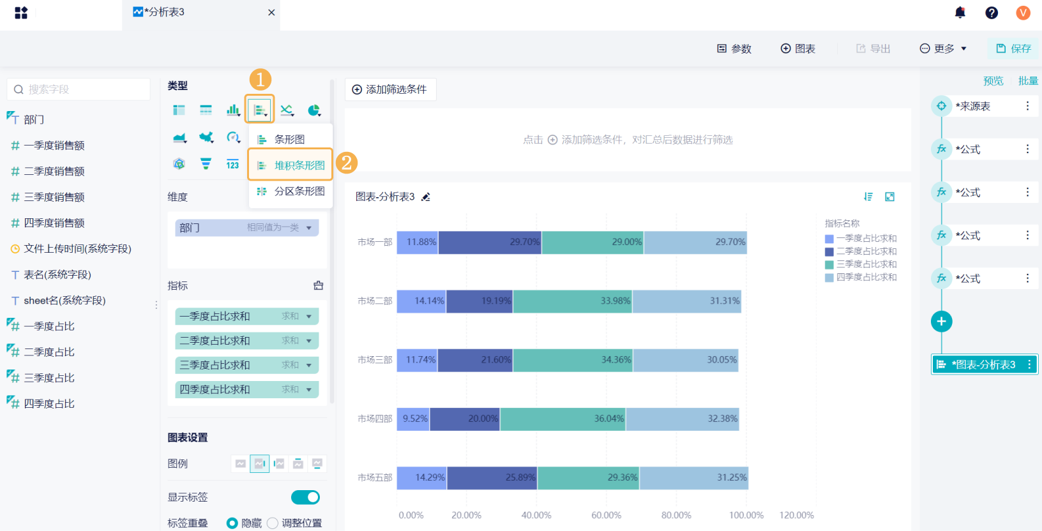This screenshot has height=531, width=1042.
Task: Choose 分区条形图 from the bar chart menu
Action: click(x=291, y=191)
